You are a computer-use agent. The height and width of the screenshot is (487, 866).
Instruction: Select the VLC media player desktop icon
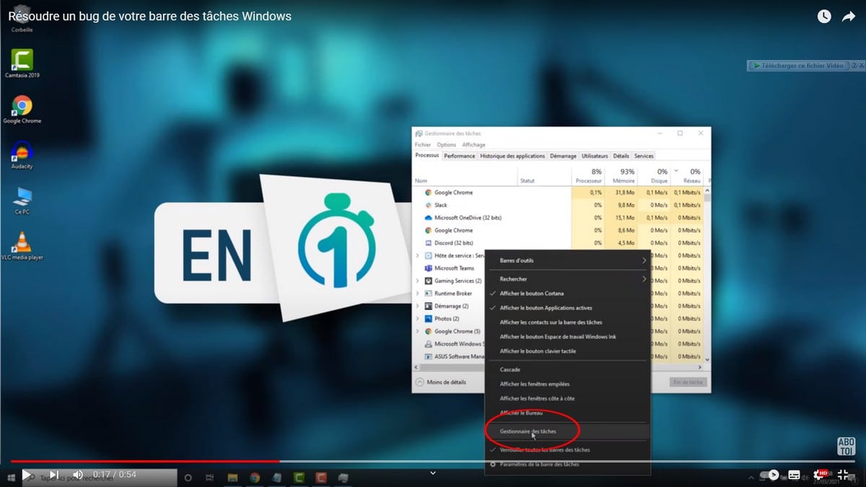click(23, 245)
